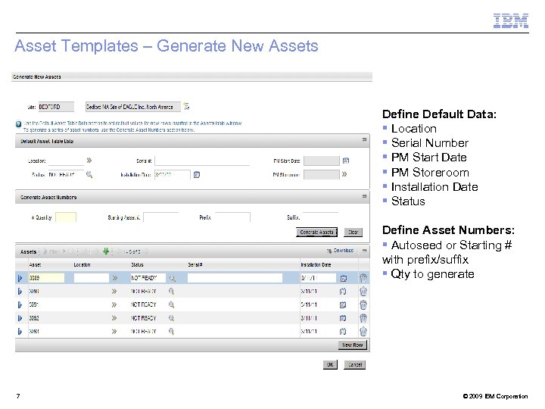The image size is (545, 409).
Task: Click the Cancel button
Action: pyautogui.click(x=355, y=364)
